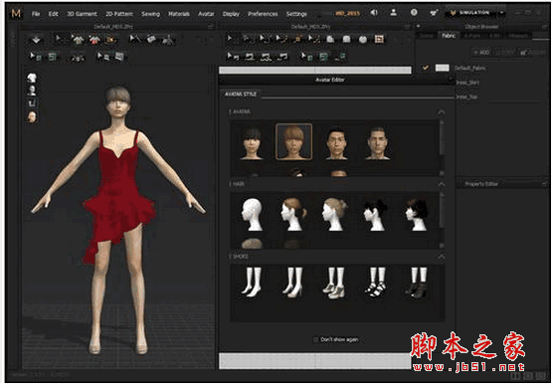
Task: Click the red-shirt garment tool icon in 3D toolbar
Action: pyautogui.click(x=94, y=40)
